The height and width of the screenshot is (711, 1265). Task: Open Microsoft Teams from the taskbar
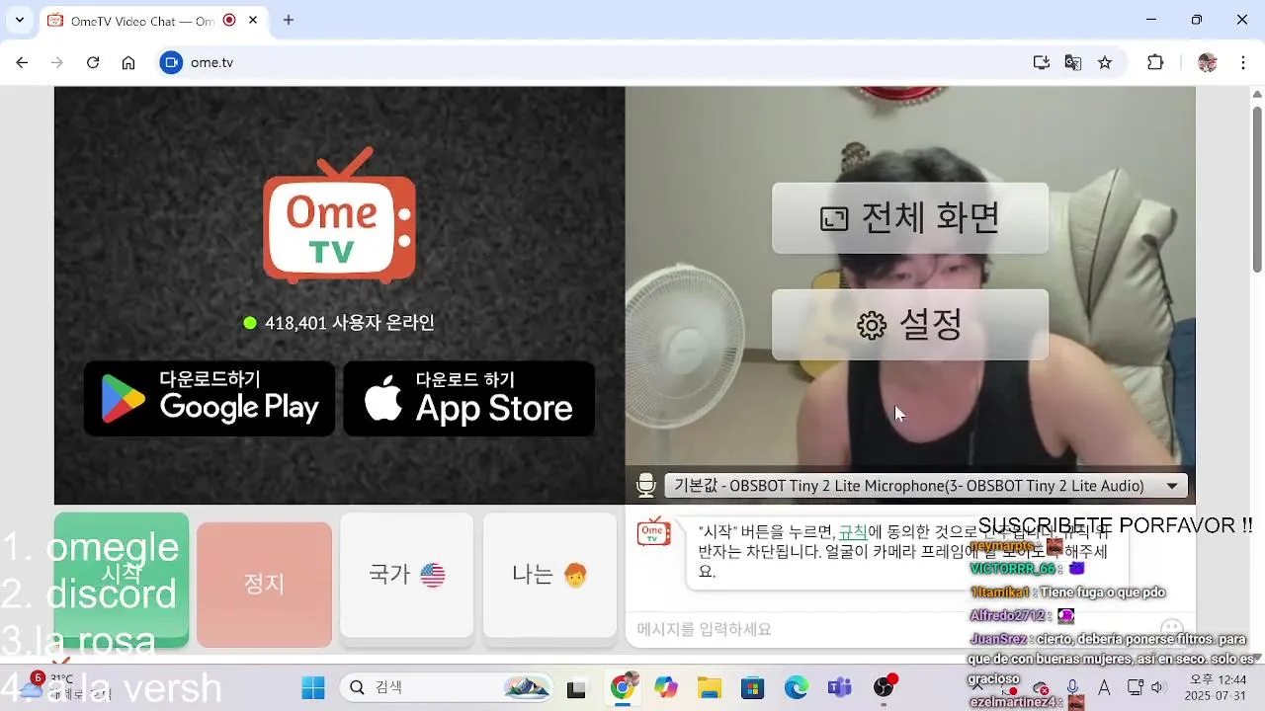(x=840, y=687)
